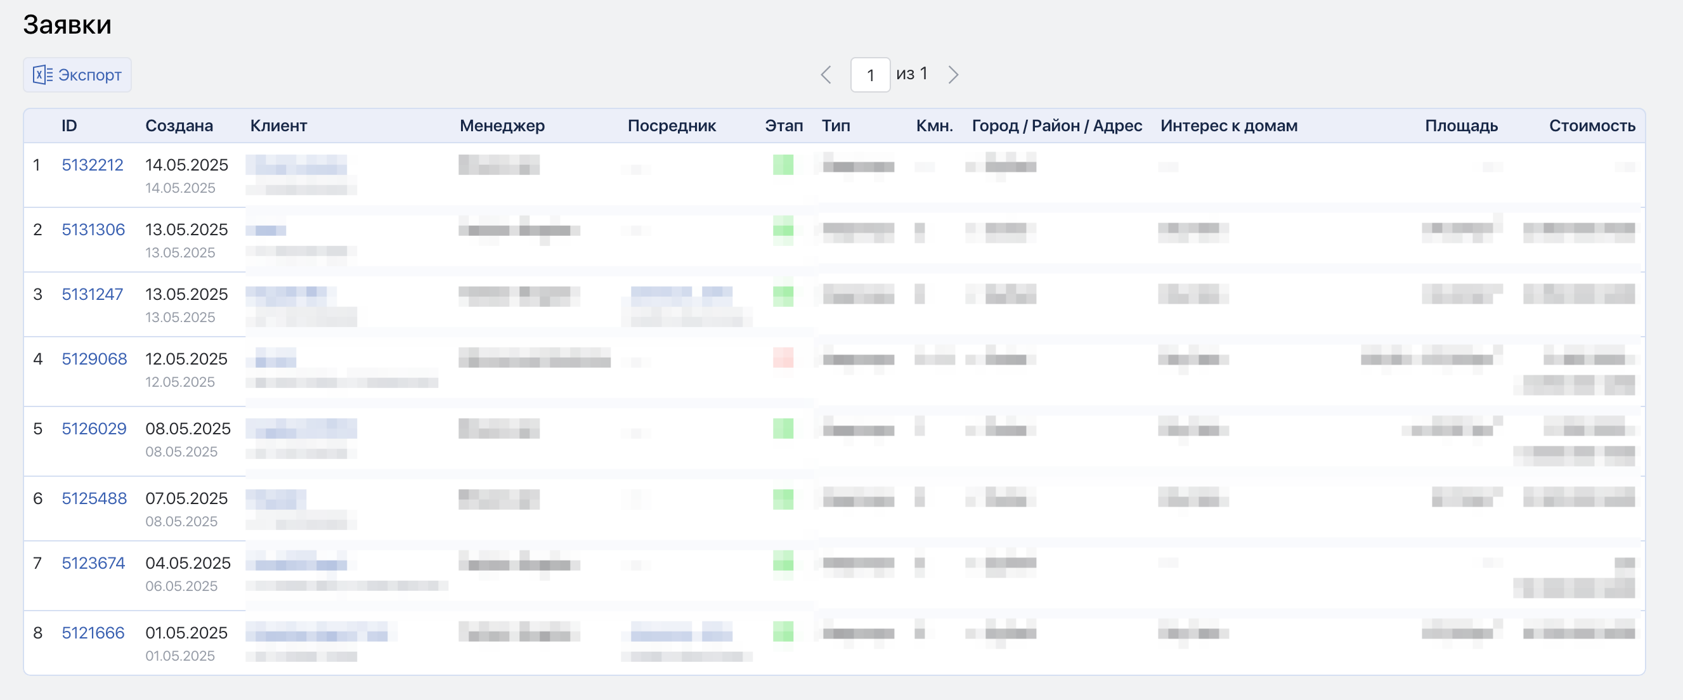
Task: Click the Стоимость column header
Action: [1592, 126]
